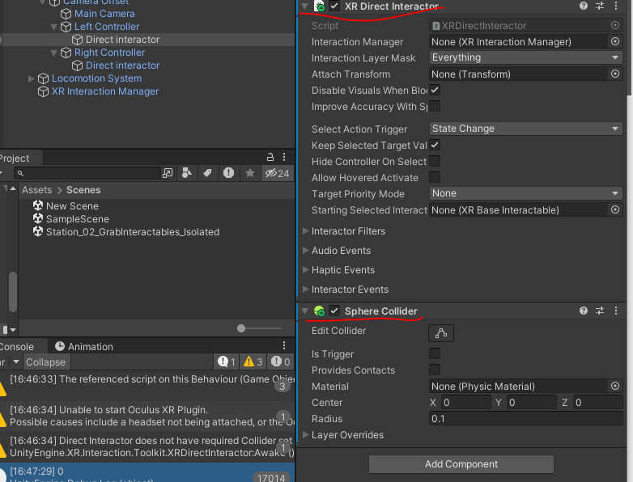633x482 pixels.
Task: Search by type in Project panel
Action: pyautogui.click(x=187, y=173)
